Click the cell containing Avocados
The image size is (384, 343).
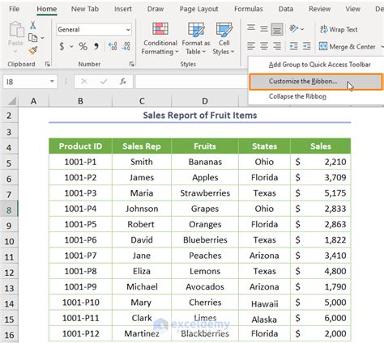pyautogui.click(x=205, y=286)
